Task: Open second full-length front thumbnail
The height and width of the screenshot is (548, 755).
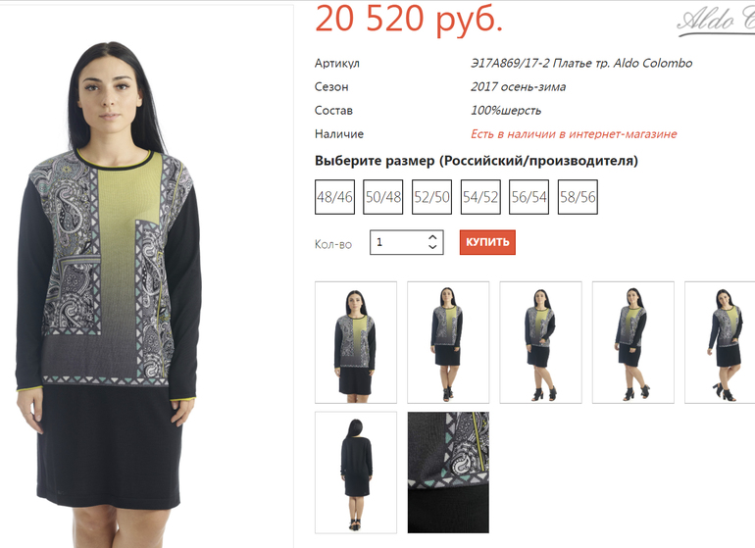Action: click(x=448, y=342)
